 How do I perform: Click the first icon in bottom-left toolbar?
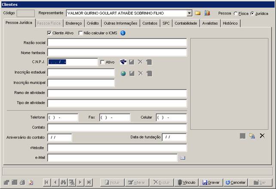(x=6, y=182)
